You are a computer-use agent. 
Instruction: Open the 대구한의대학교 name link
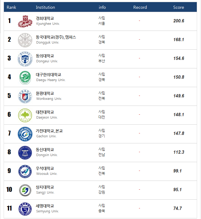click(x=48, y=75)
